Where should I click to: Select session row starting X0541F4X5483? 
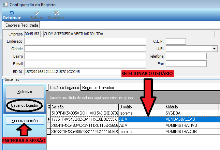click(x=85, y=125)
